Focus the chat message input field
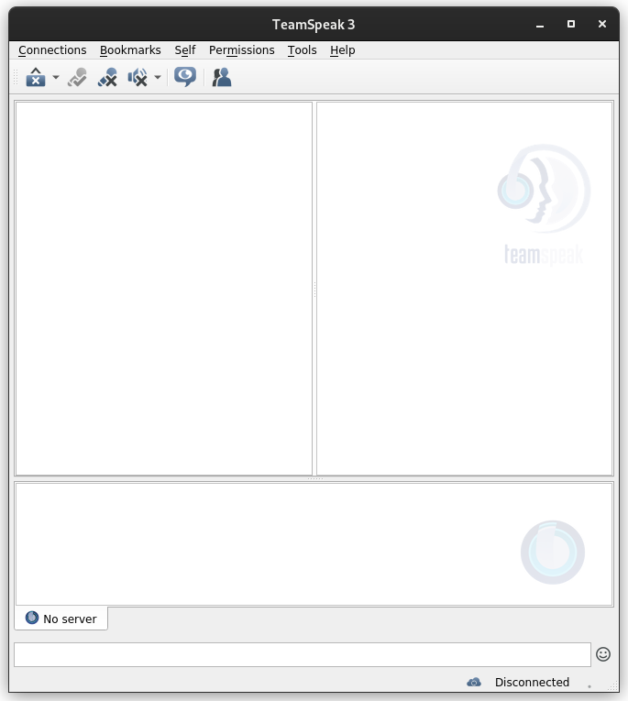 click(303, 654)
